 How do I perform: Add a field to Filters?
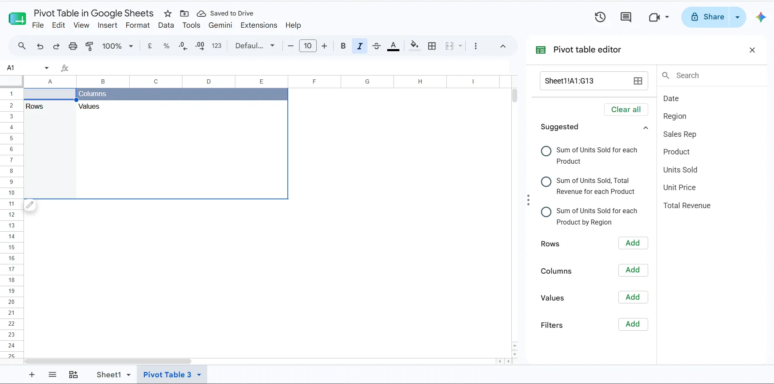(x=633, y=324)
